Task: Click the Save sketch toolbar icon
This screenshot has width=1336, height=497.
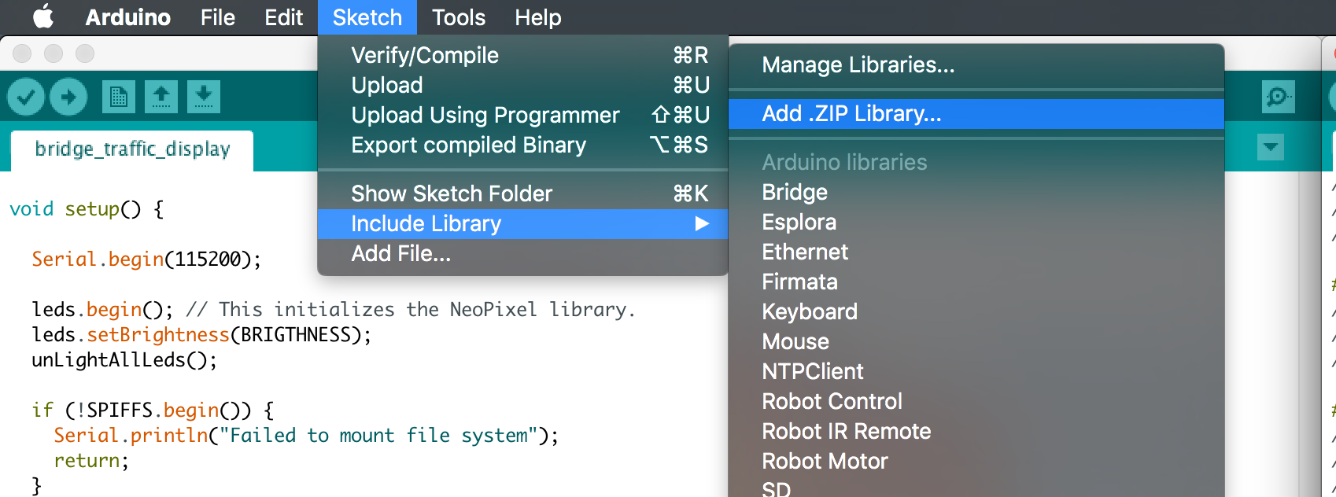Action: (203, 98)
